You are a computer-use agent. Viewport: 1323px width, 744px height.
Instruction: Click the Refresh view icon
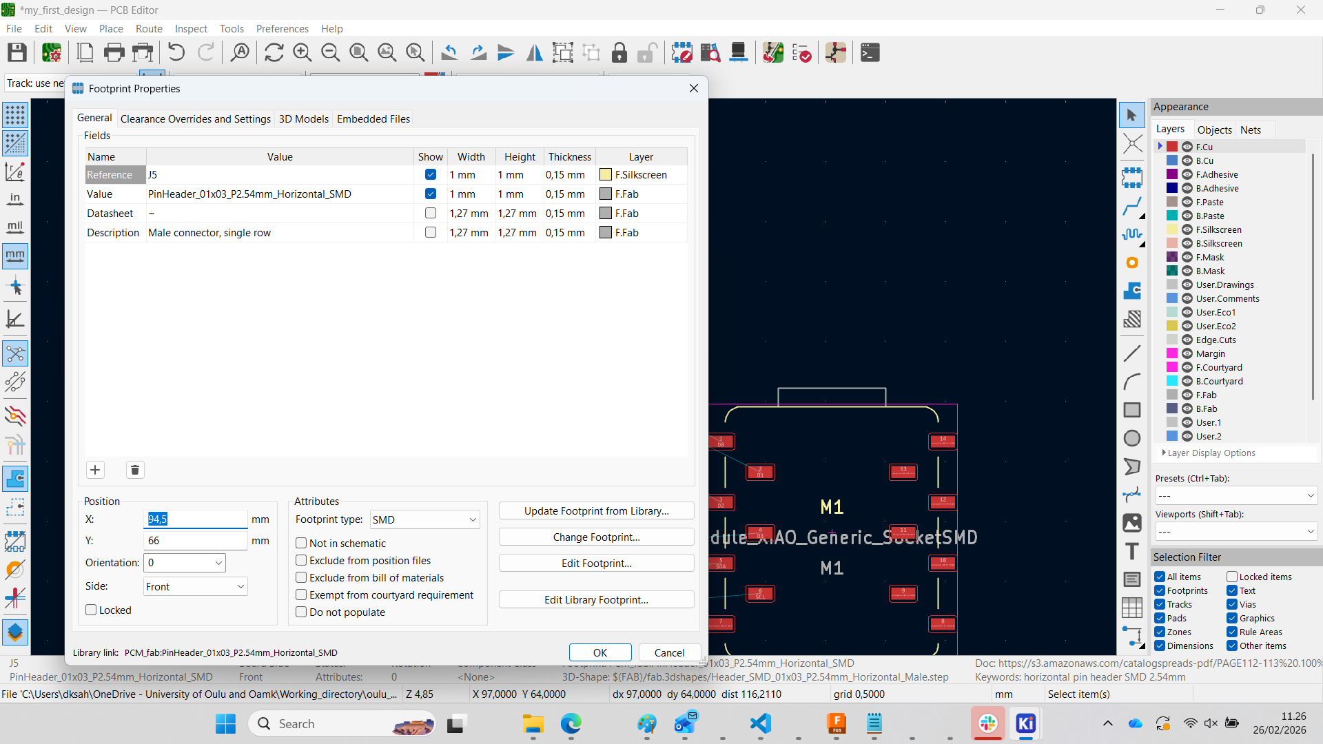[x=274, y=52]
